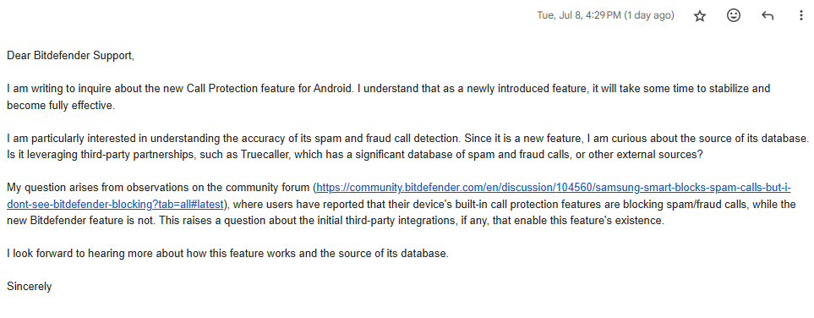Click the "Sincerely" sign-off text
Viewport: 814px width, 318px height.
tap(29, 287)
